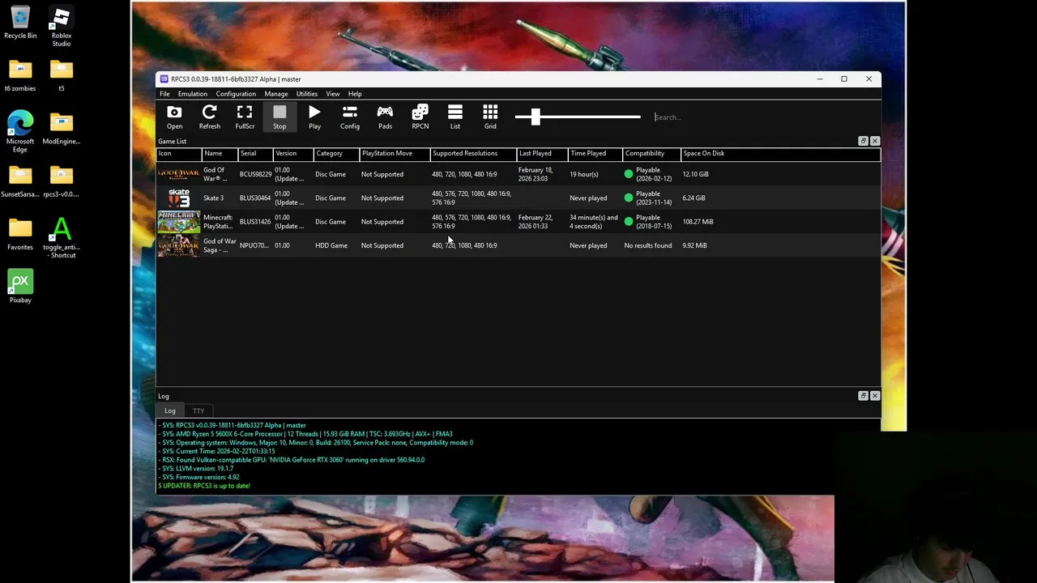This screenshot has width=1037, height=583.
Task: Click the 12.10 GiB disk space cell
Action: [695, 174]
